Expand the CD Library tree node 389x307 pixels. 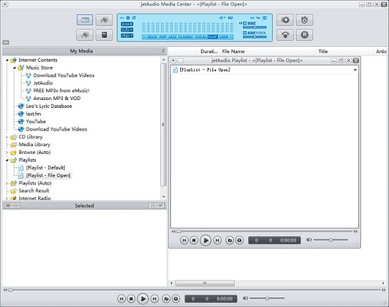[x=7, y=137]
